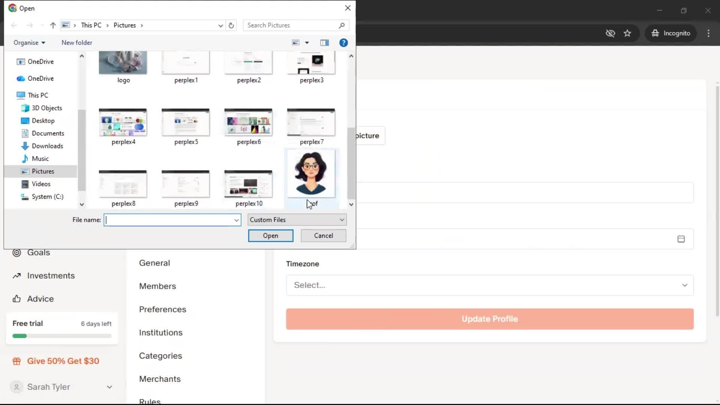Click the refresh icon next to address bar
This screenshot has width=720, height=405.
(231, 25)
